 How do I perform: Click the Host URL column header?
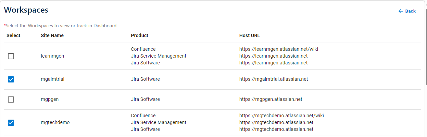coord(250,35)
